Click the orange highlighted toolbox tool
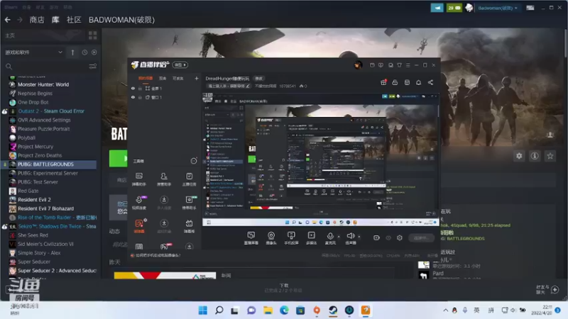The image size is (568, 319). pos(139,226)
